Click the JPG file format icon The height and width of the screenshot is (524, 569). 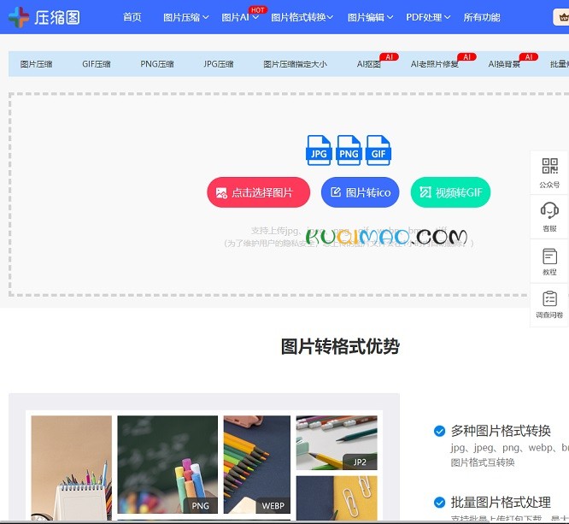[319, 150]
